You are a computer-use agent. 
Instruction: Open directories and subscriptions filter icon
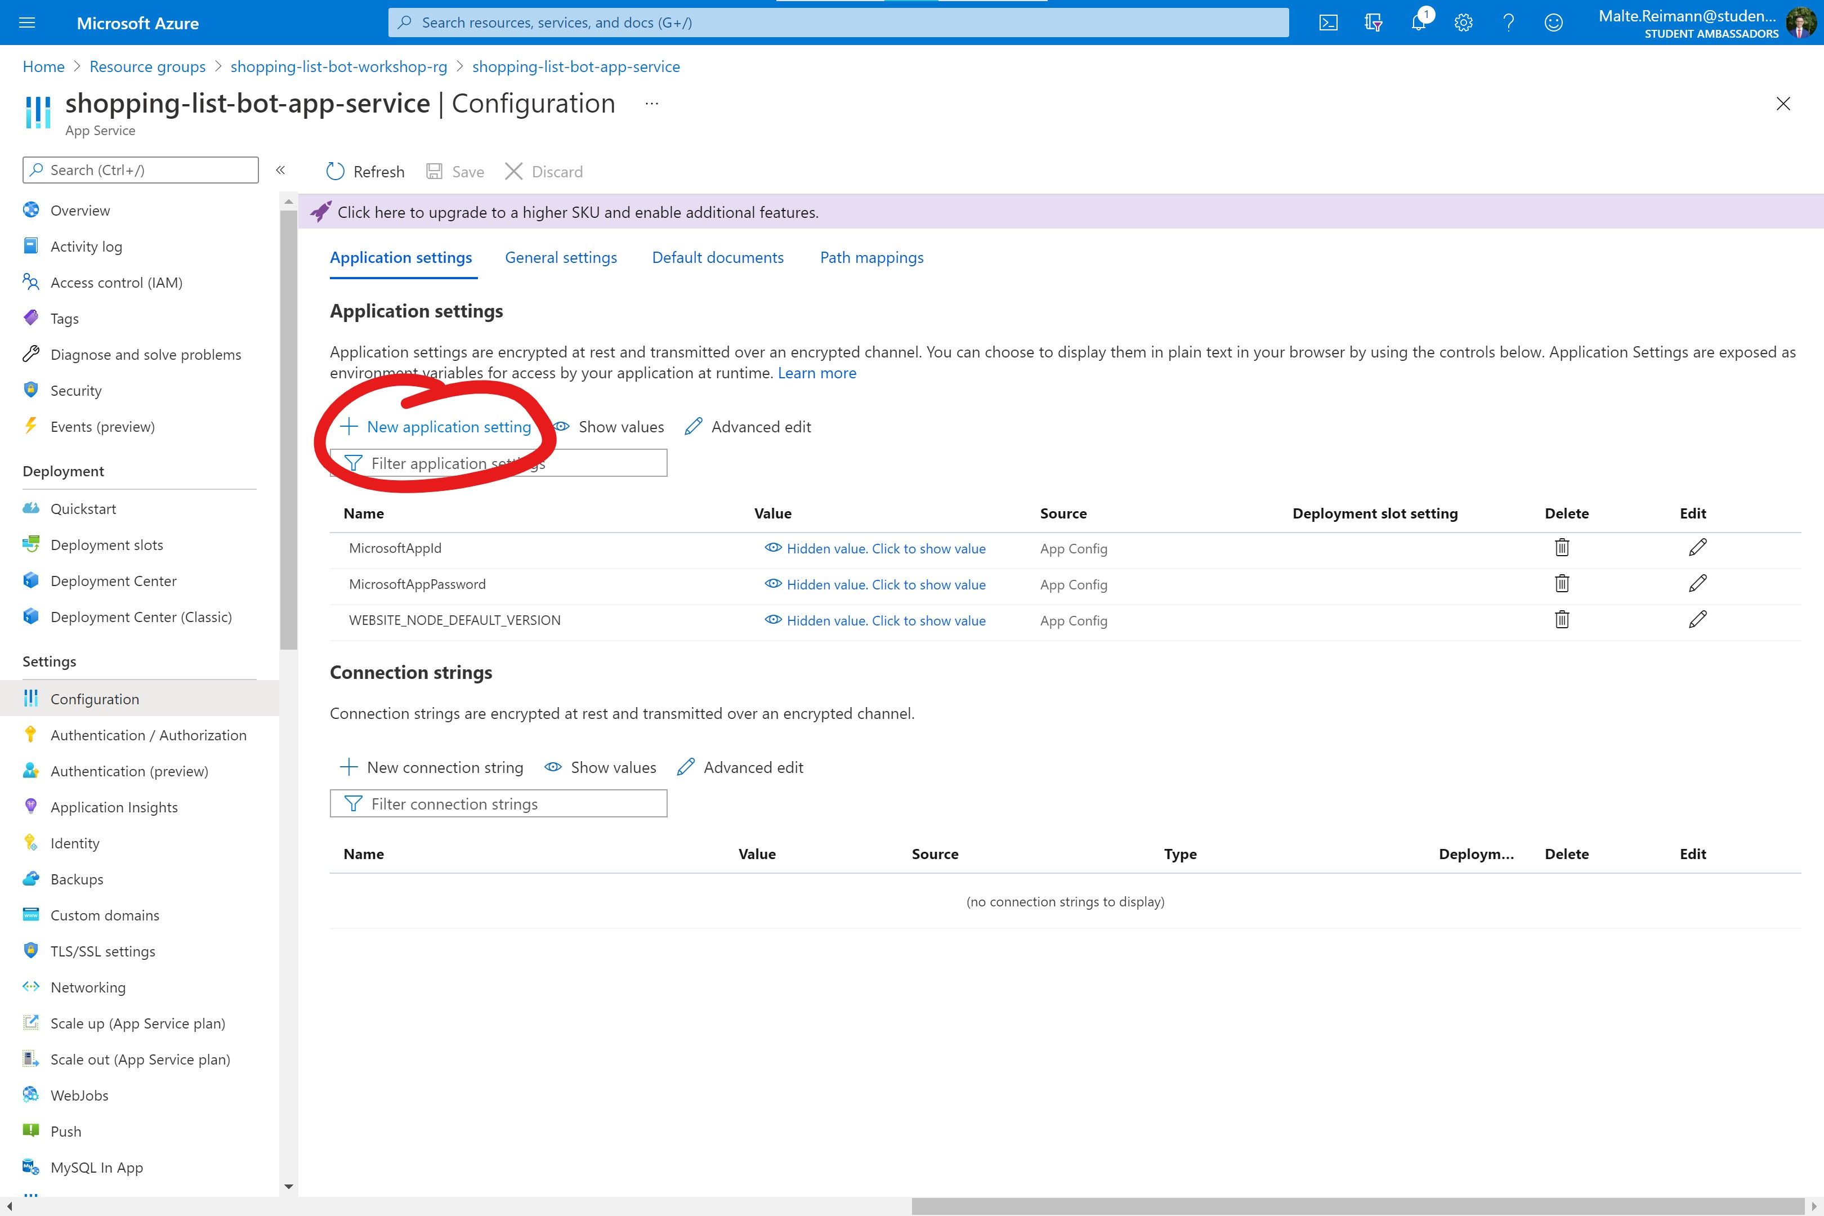[x=1374, y=23]
